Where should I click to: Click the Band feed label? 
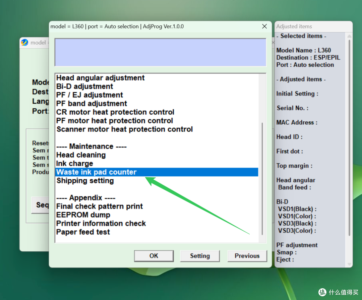[295, 187]
